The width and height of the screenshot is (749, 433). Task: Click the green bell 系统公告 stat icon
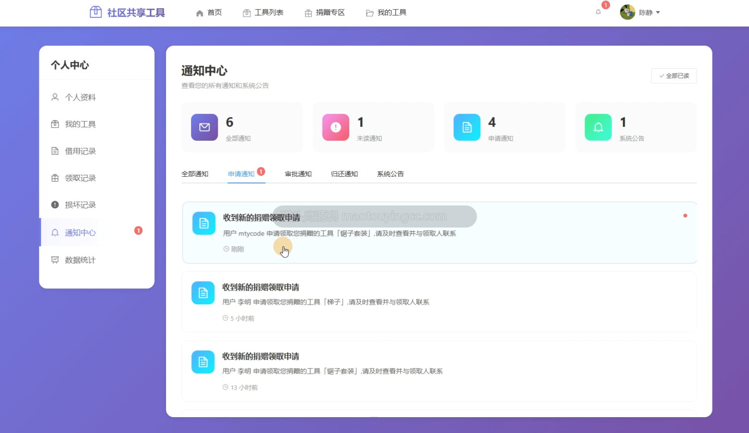pos(598,127)
